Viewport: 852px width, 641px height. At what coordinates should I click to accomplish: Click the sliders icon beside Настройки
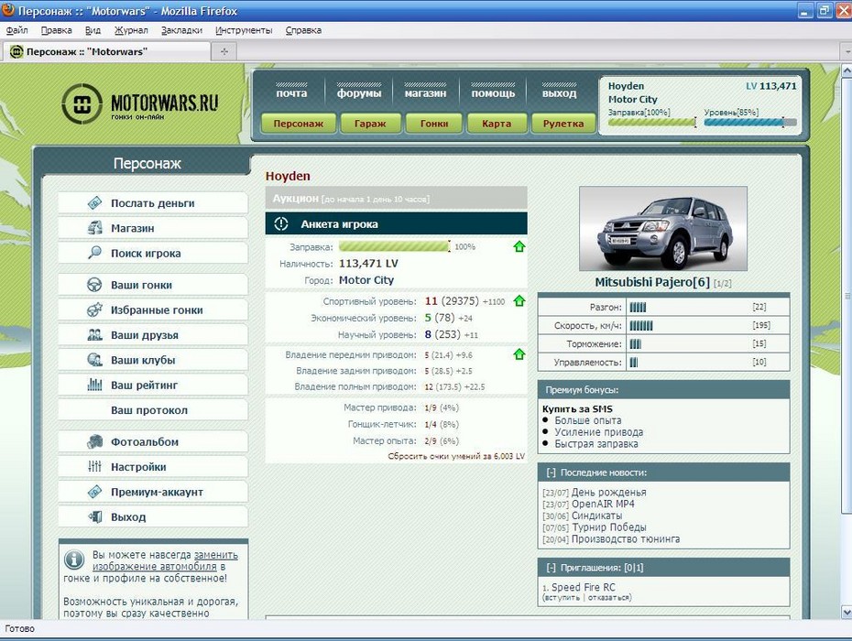(x=94, y=466)
